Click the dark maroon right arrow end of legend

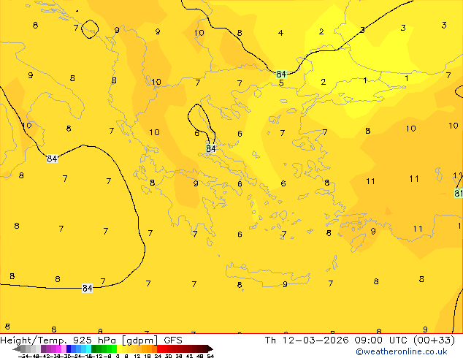(210, 349)
